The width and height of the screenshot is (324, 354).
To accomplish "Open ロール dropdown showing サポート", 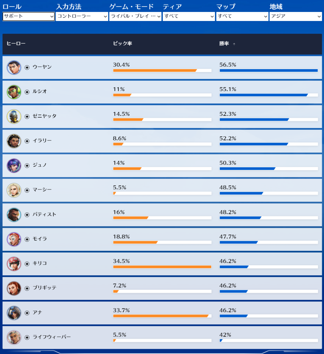I will point(28,16).
